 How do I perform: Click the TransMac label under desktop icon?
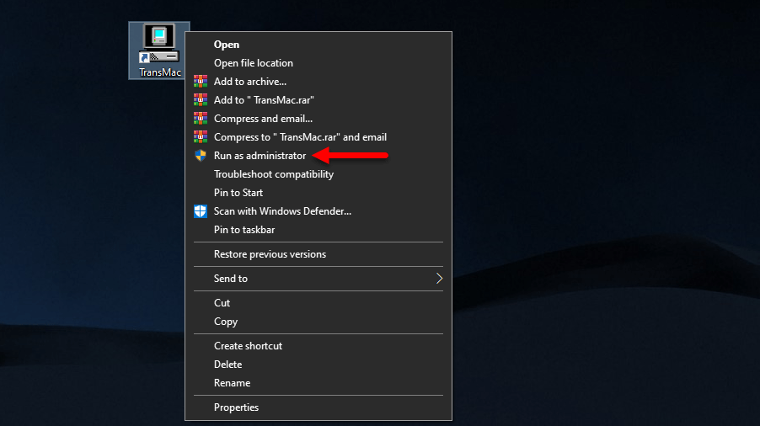pos(160,72)
